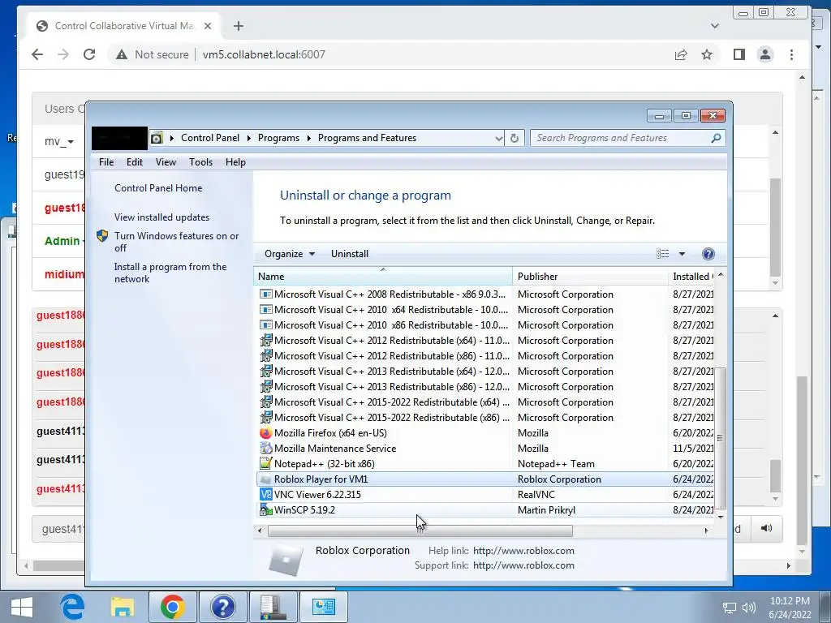Select the WinSCP 5.19.2 row
The image size is (831, 623).
[485, 509]
